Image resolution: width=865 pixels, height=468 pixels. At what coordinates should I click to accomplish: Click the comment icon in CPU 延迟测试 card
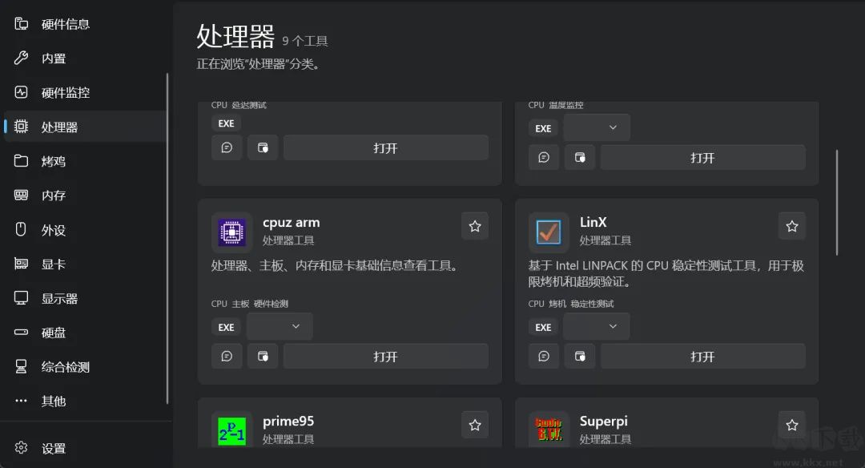227,148
